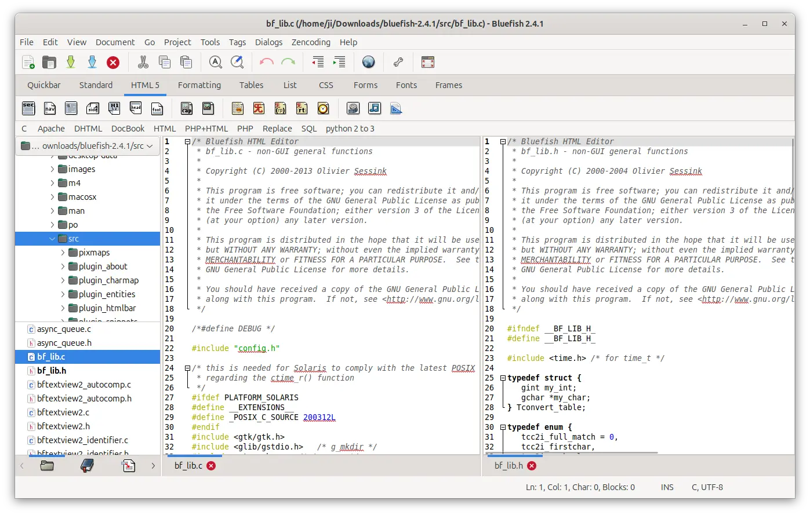
Task: Click the wrench preferences icon
Action: tap(398, 63)
